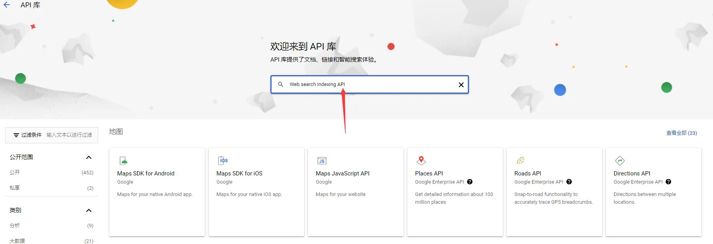Open the Maps SDK for Android title
713x244 pixels.
[146, 174]
